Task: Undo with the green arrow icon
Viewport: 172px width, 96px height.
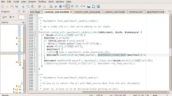Action: tap(40, 6)
